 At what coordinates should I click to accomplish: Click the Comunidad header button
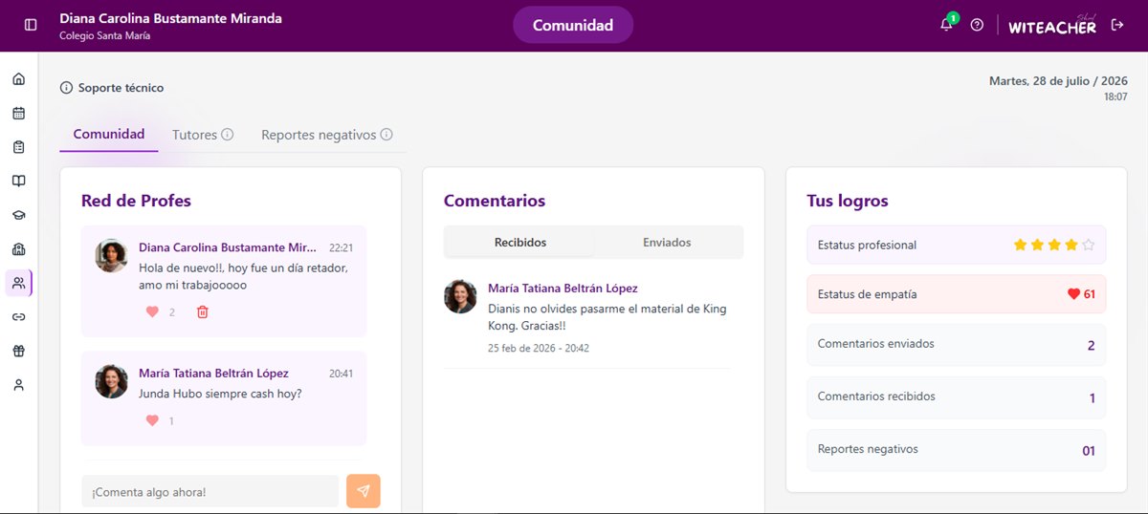pyautogui.click(x=573, y=26)
